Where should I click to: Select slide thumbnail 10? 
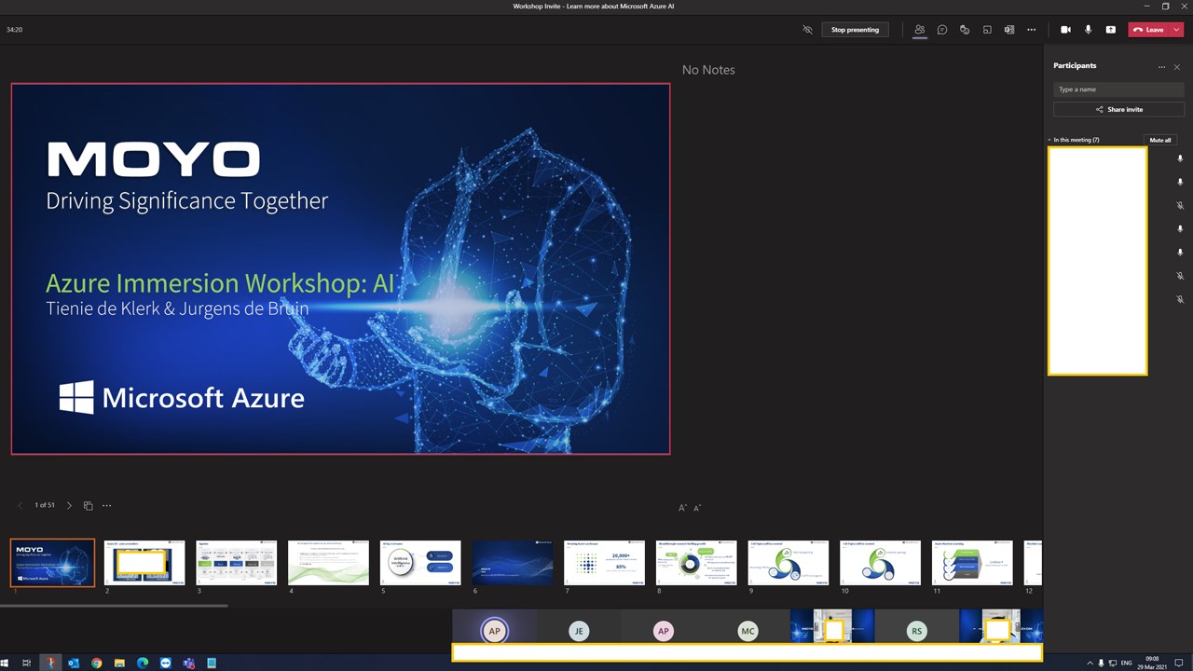coord(880,563)
